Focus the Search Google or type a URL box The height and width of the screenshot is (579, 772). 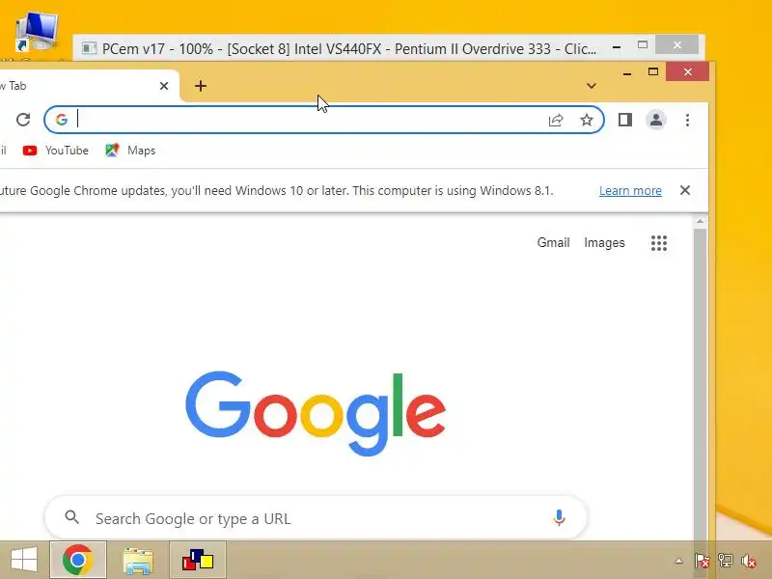[316, 518]
